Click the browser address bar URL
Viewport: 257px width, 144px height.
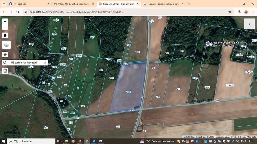click(76, 12)
